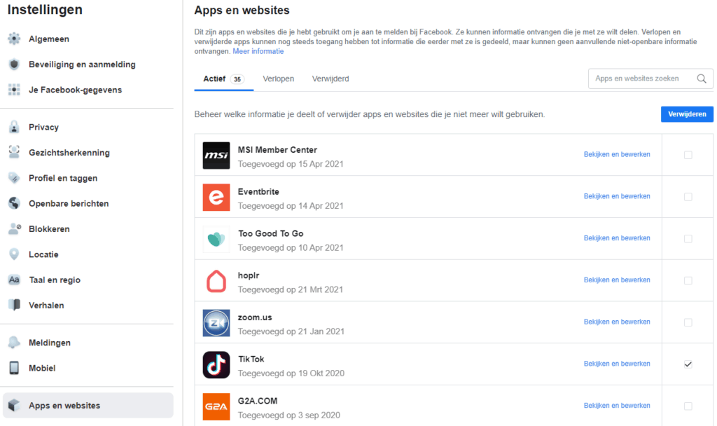Click the magnifier icon in the search box
Viewport: 717px width, 426px height.
pyautogui.click(x=702, y=78)
